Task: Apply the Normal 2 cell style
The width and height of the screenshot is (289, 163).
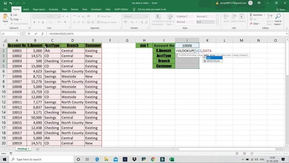Action: pos(205,16)
